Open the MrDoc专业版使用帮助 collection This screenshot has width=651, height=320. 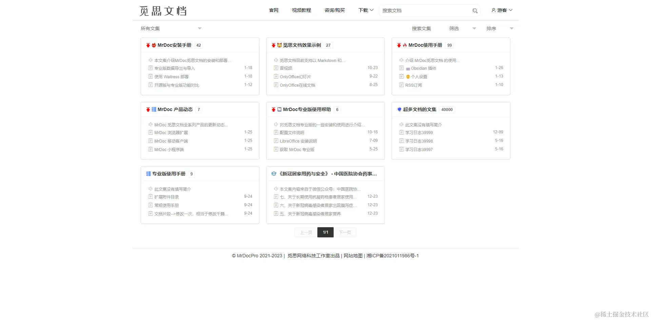pos(307,109)
